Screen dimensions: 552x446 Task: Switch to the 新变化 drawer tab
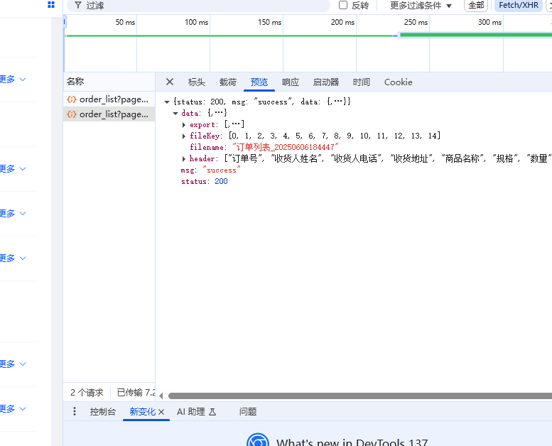143,411
